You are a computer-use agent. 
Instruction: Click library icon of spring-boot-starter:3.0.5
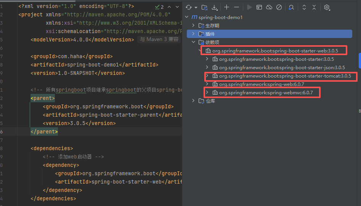215,59
